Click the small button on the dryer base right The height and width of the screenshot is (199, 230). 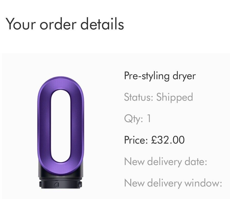coord(80,184)
